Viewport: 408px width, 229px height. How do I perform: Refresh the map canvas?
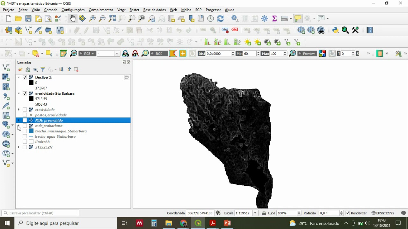[221, 18]
